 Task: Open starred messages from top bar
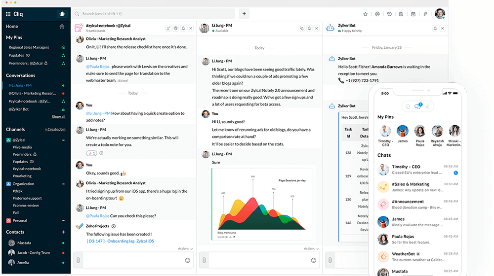click(x=365, y=14)
